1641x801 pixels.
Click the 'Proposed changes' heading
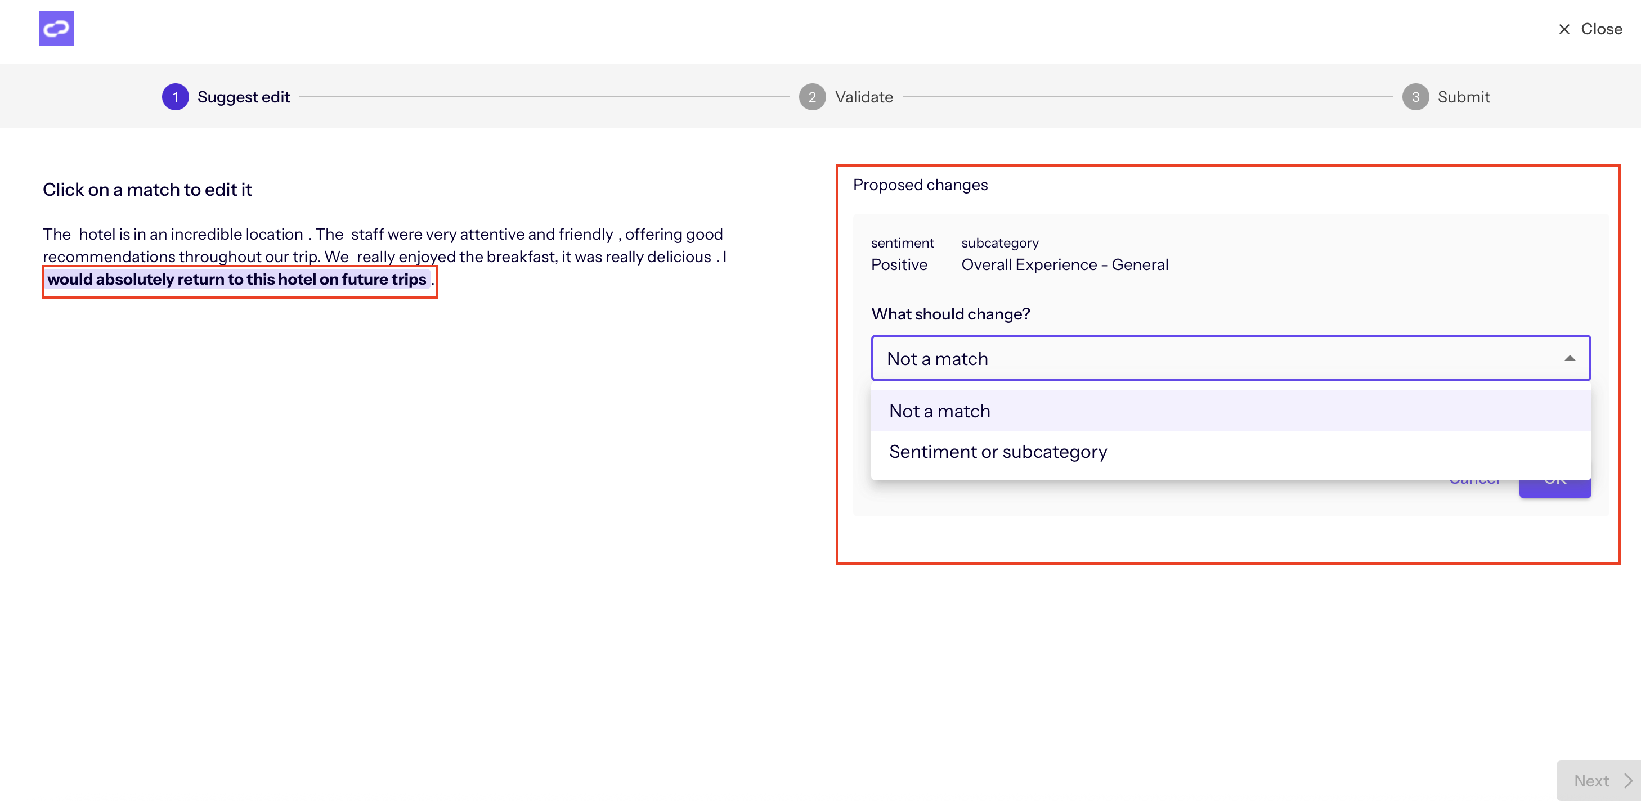(920, 184)
